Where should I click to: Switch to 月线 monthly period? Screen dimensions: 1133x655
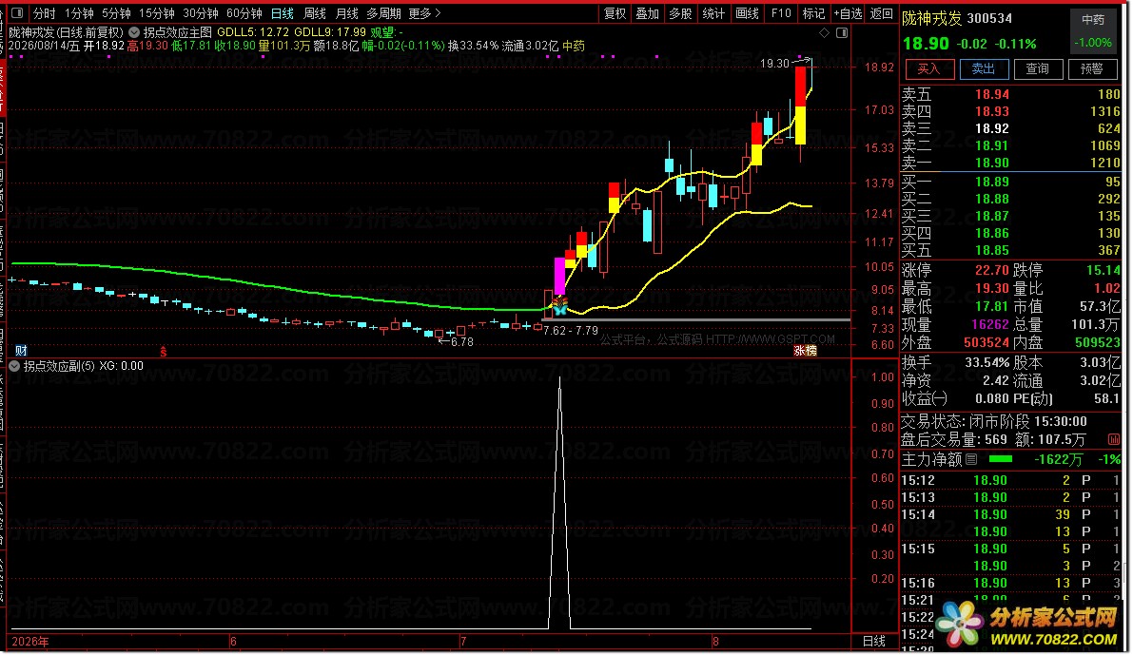tap(347, 13)
